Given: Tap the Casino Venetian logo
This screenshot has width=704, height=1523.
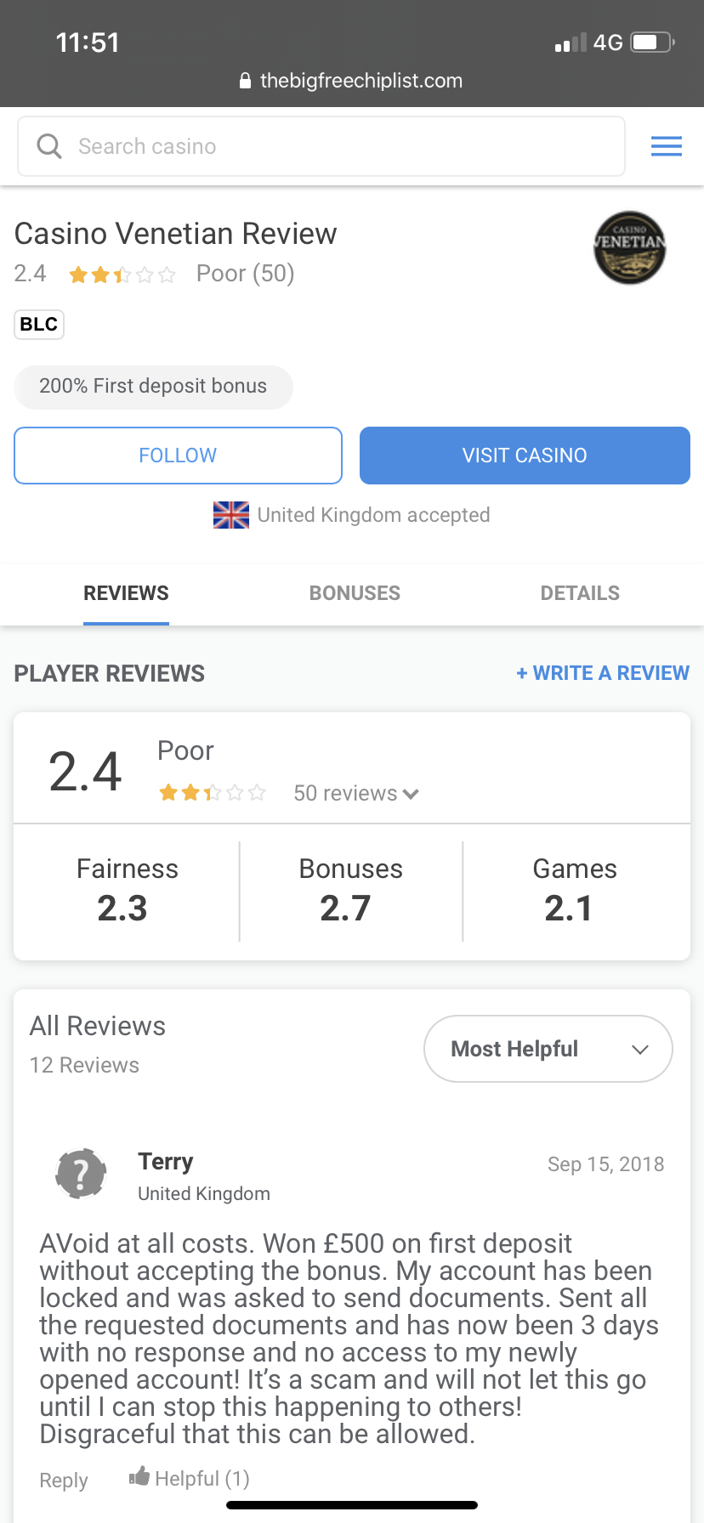Looking at the screenshot, I should 629,247.
